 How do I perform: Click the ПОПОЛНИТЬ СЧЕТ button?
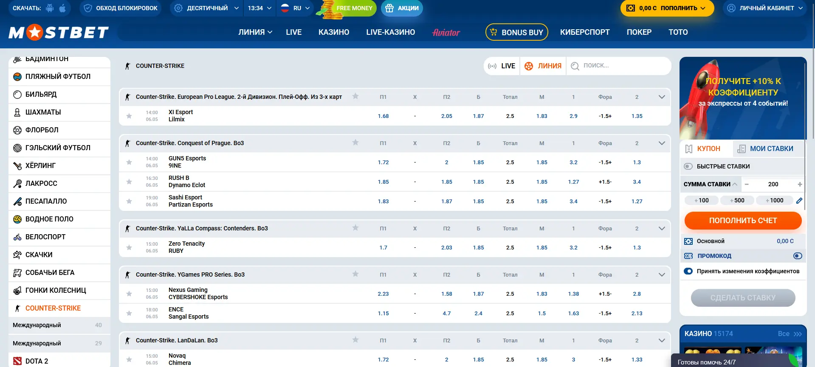pyautogui.click(x=743, y=221)
